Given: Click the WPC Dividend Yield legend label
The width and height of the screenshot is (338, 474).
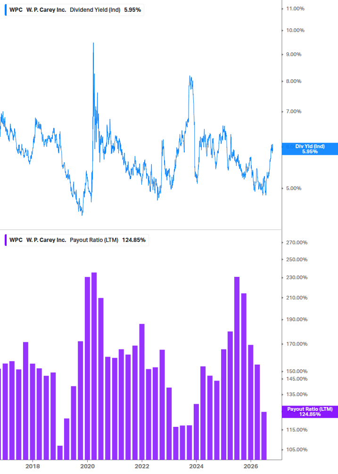Looking at the screenshot, I should click(x=75, y=10).
